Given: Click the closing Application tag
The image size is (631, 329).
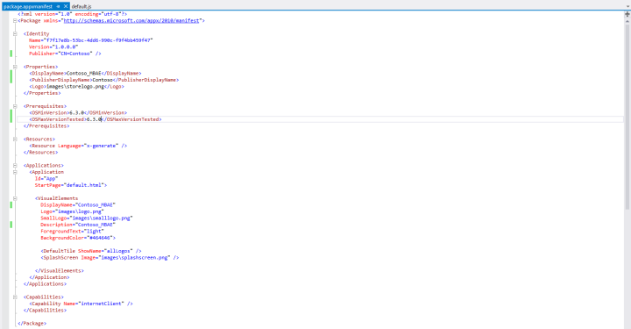Looking at the screenshot, I should (x=49, y=277).
